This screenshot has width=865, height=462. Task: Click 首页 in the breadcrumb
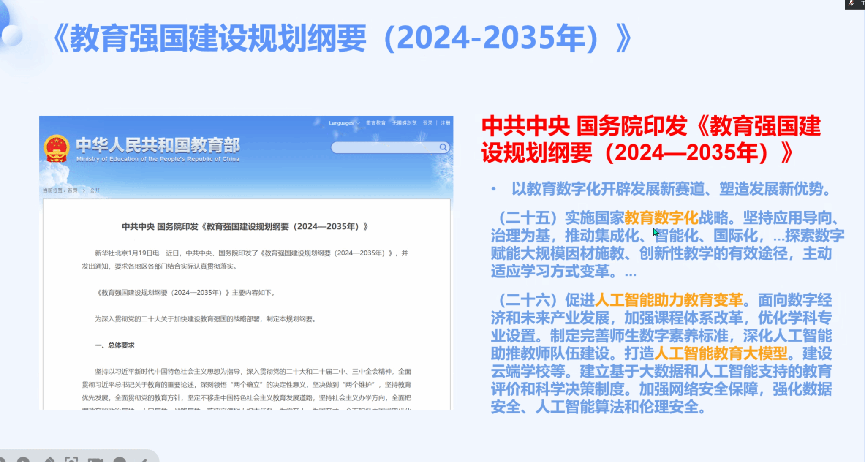point(73,190)
